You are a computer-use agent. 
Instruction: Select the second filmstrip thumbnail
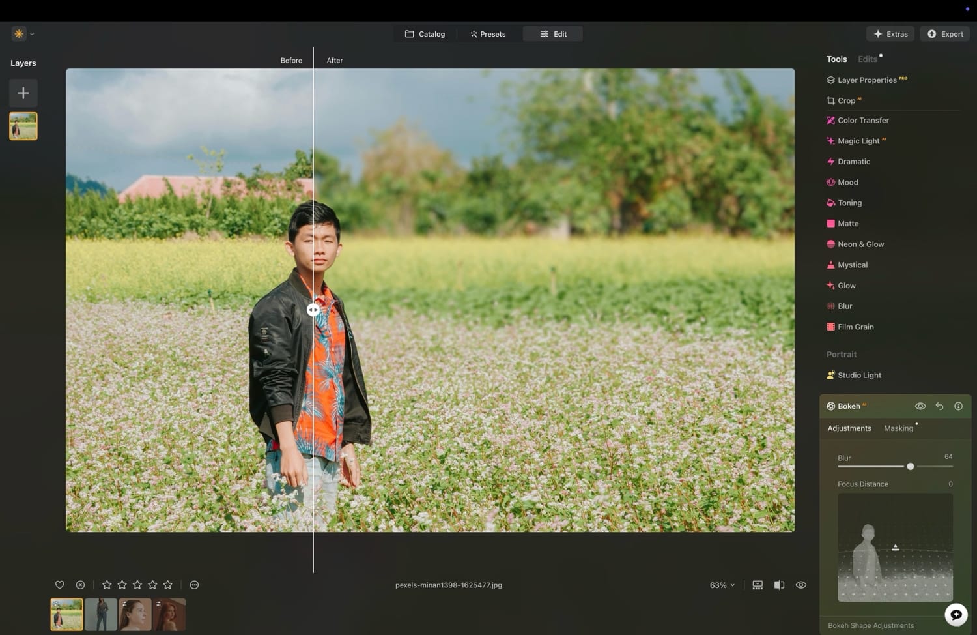point(101,613)
